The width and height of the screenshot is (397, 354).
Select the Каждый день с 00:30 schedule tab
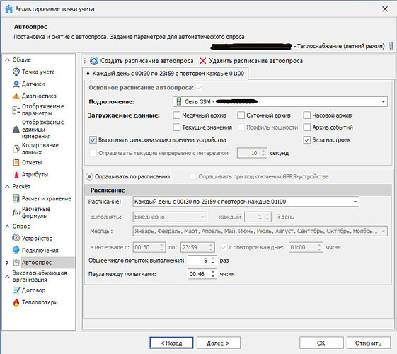(166, 74)
